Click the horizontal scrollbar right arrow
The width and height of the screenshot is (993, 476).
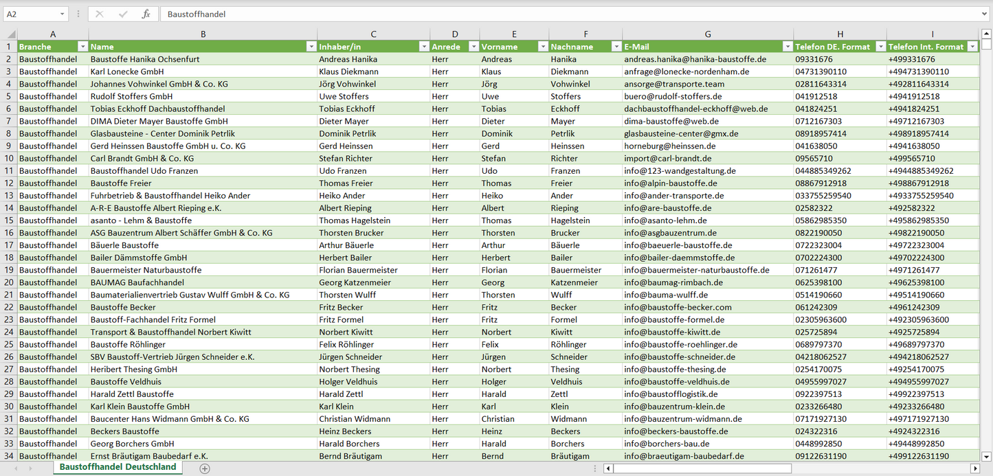(974, 468)
